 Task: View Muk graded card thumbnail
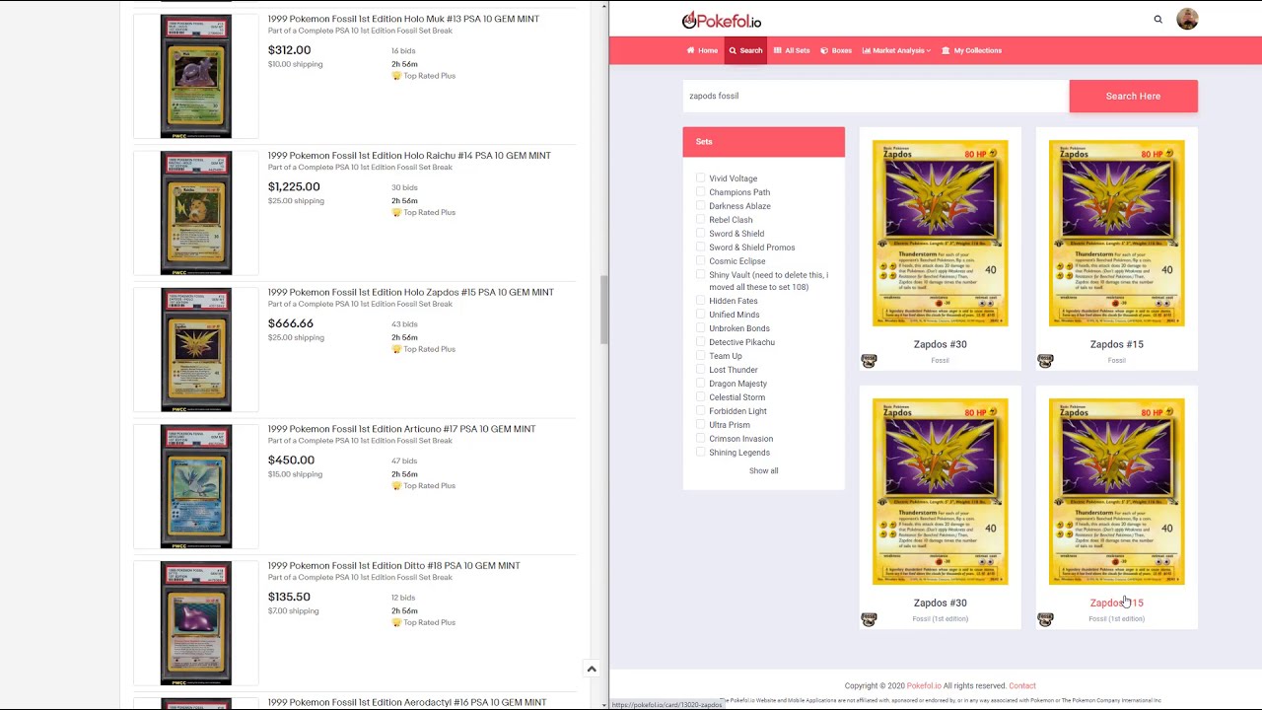click(196, 76)
